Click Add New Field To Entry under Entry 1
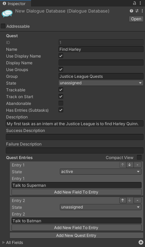The height and width of the screenshot is (247, 145). [76, 192]
